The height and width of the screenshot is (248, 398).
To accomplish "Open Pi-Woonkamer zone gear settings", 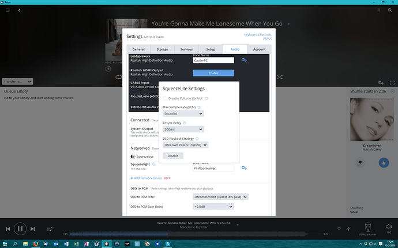I will tap(244, 167).
